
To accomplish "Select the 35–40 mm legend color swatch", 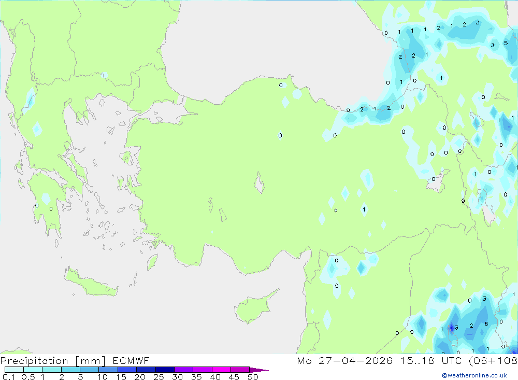I will pyautogui.click(x=203, y=370).
